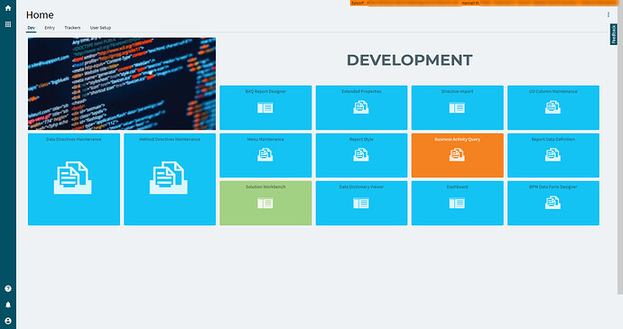Click the Directive Import tile icon
Viewport: 623px width, 329px height.
[x=457, y=107]
